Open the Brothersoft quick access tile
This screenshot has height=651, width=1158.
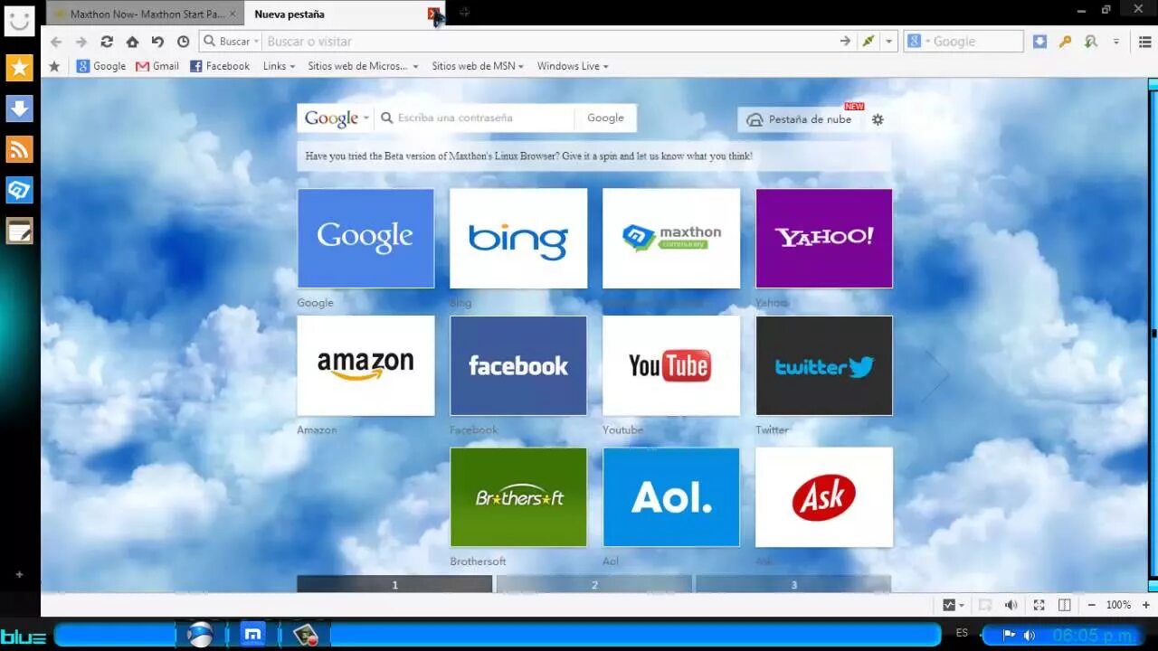518,497
